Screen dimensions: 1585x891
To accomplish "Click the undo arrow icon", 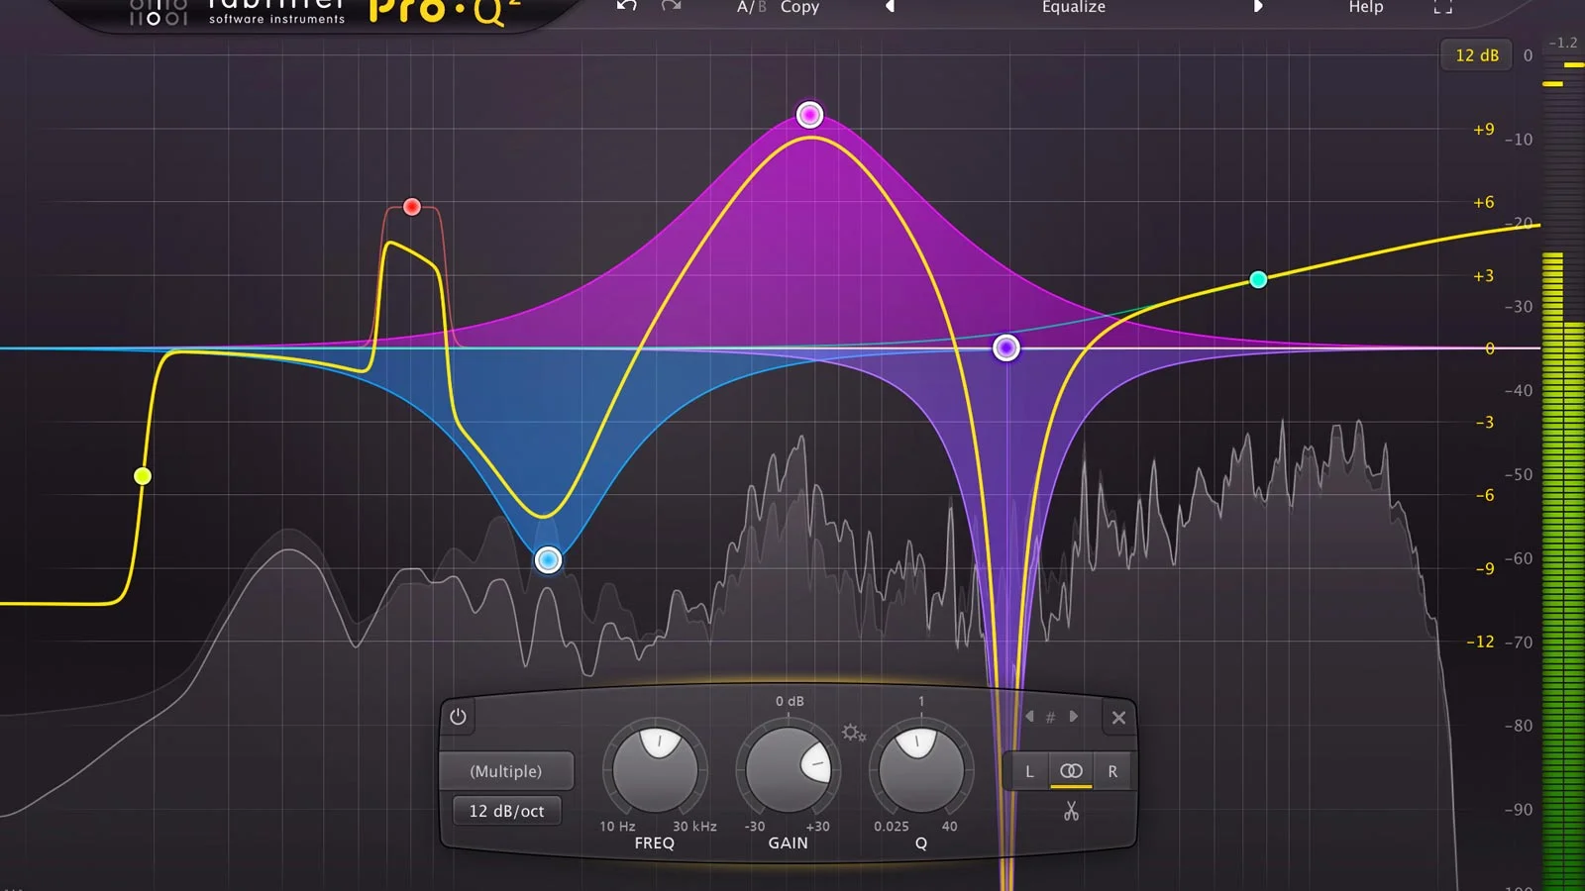I will 624,7.
